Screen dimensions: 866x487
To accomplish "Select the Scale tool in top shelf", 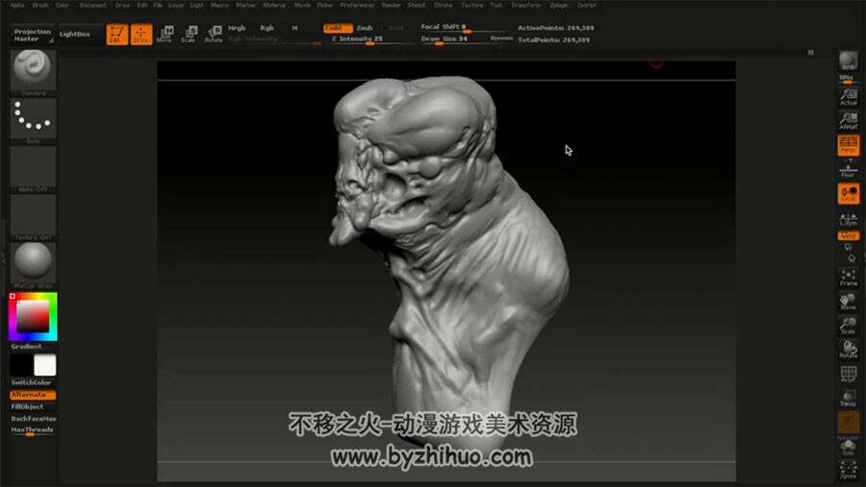I will [189, 35].
